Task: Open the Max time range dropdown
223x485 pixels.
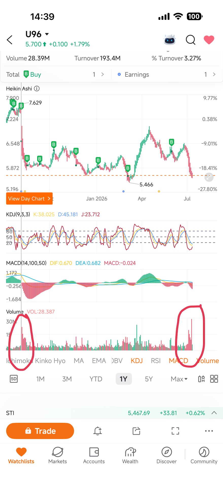Action: pos(179,379)
